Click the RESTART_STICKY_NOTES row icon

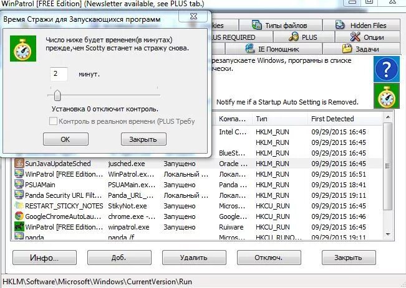pyautogui.click(x=19, y=206)
